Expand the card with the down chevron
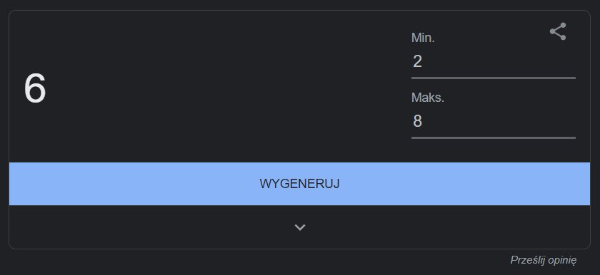Image resolution: width=600 pixels, height=275 pixels. [x=299, y=227]
